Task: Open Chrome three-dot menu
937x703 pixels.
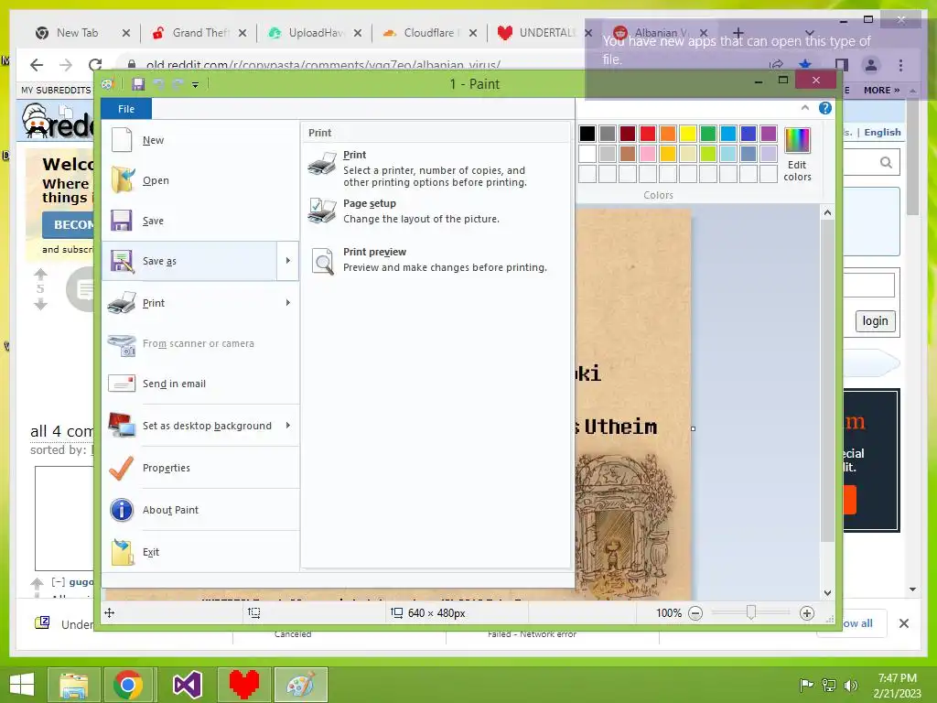Action: [900, 65]
